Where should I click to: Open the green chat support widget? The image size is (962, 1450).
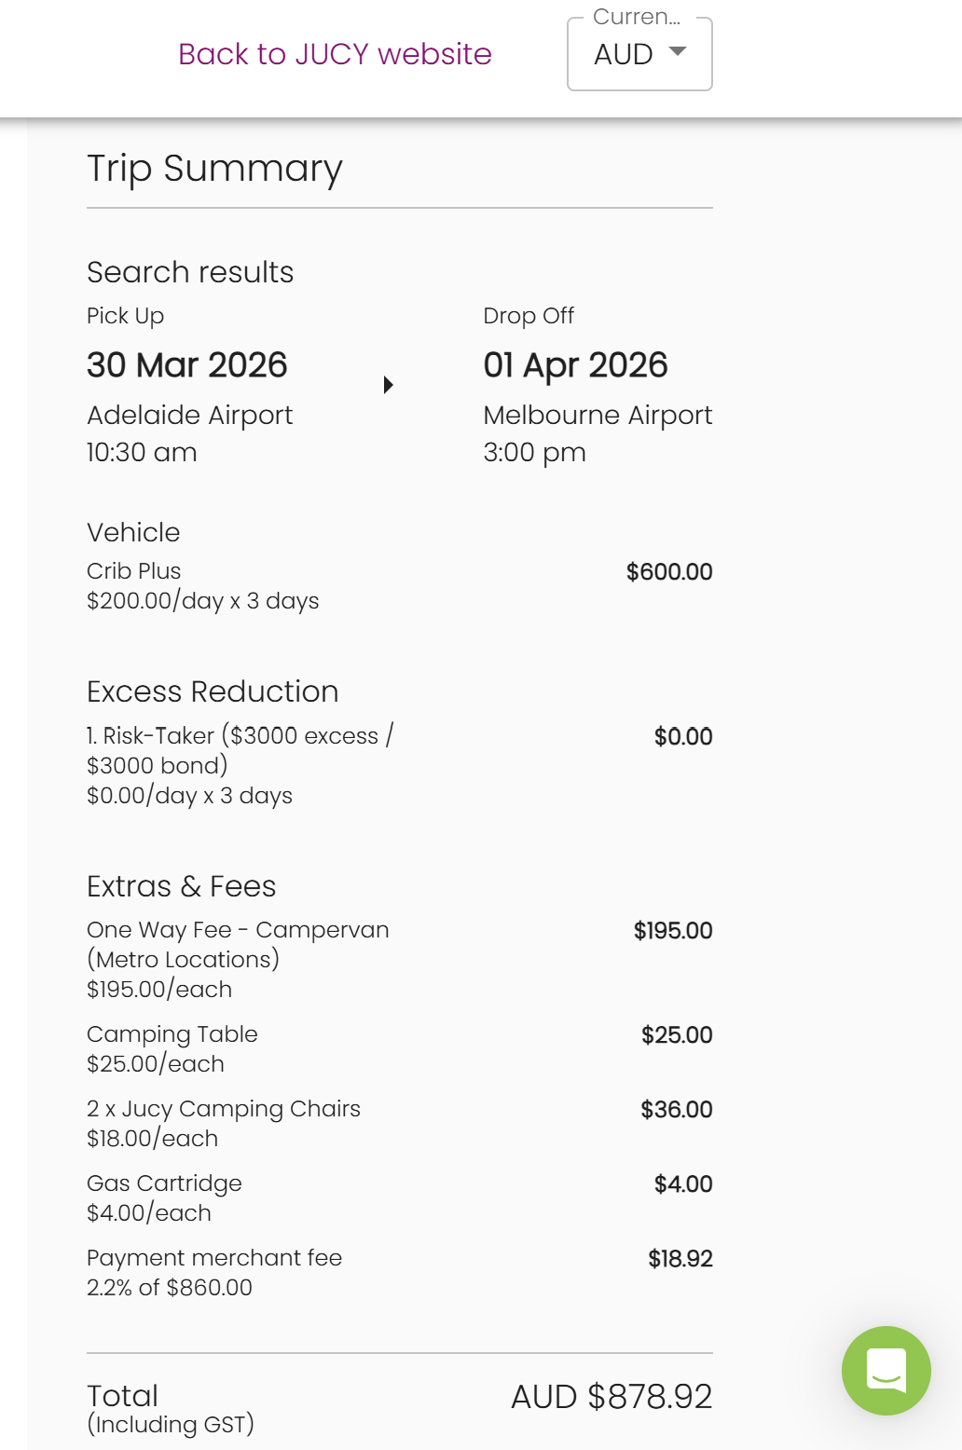(886, 1370)
